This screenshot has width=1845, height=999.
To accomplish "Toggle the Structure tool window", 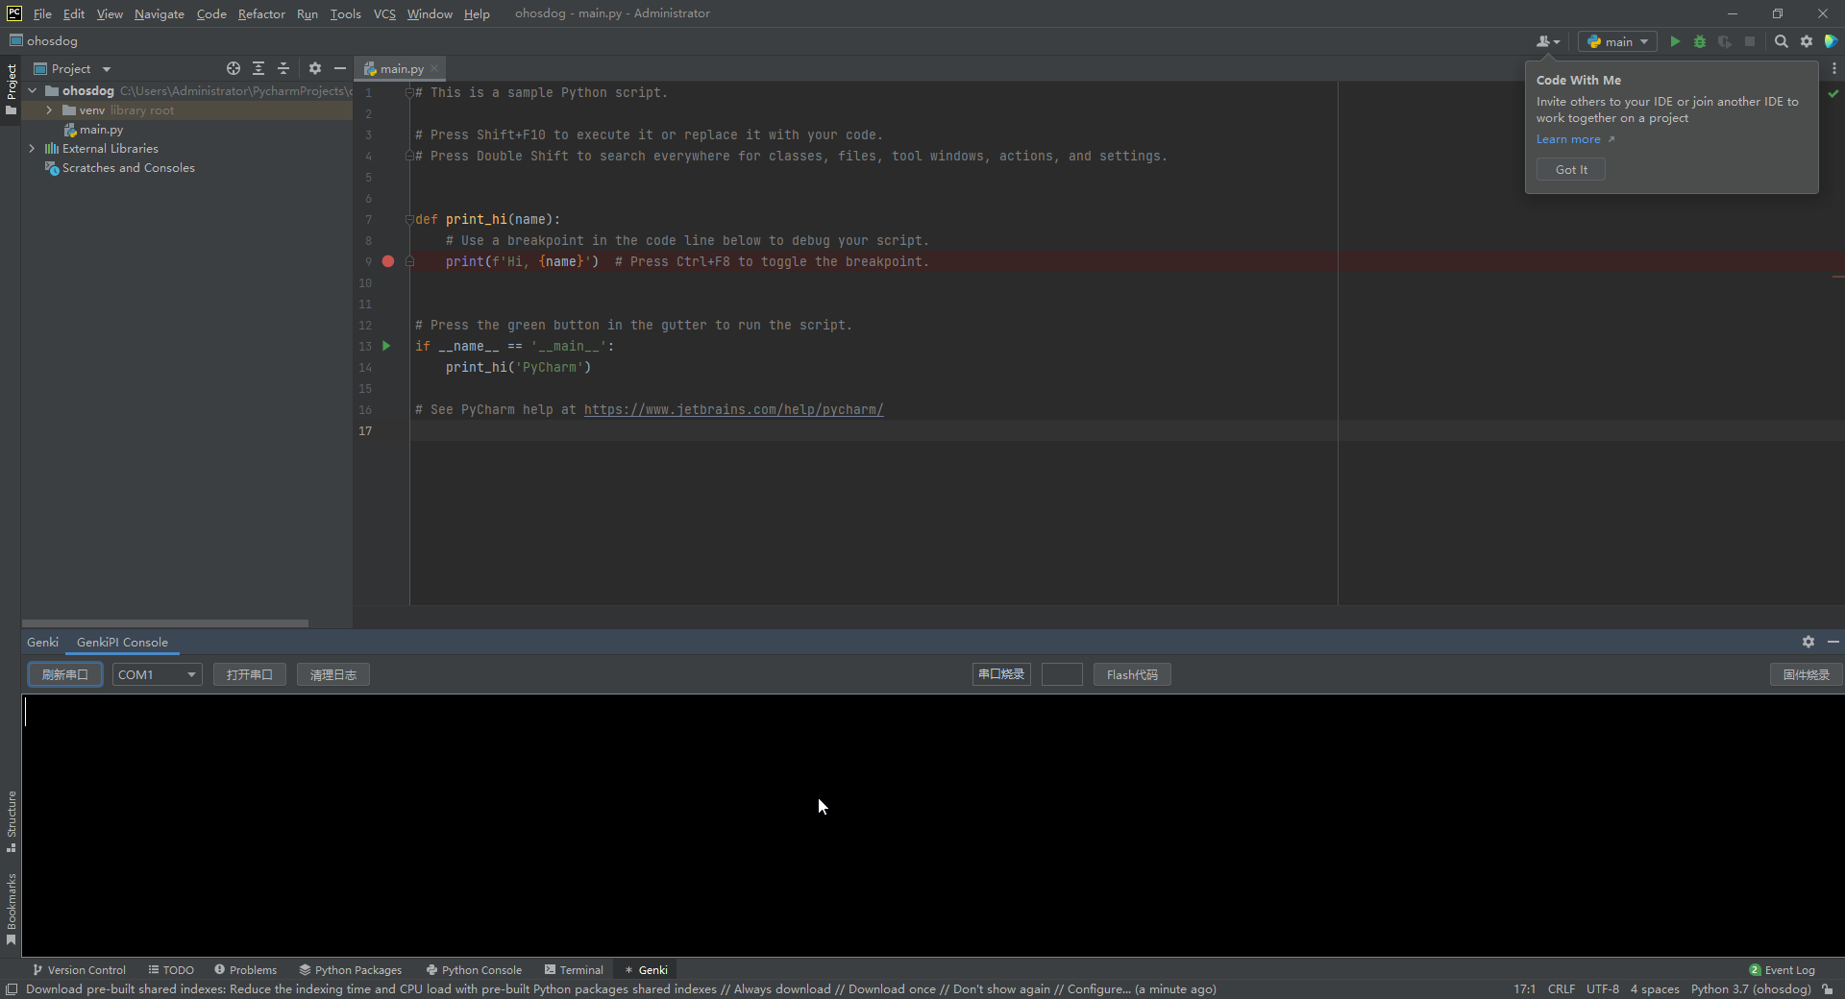I will point(12,821).
